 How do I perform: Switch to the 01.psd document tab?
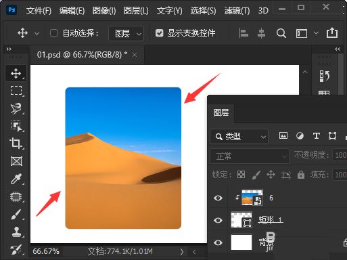click(x=82, y=55)
